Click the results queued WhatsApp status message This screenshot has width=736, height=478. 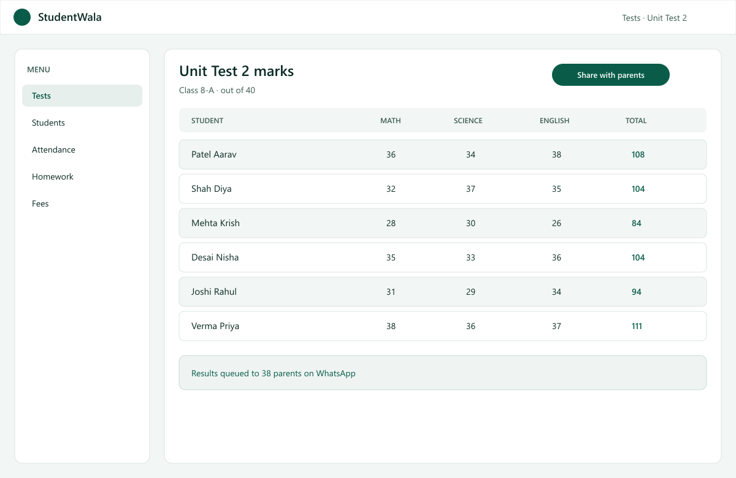pos(443,373)
